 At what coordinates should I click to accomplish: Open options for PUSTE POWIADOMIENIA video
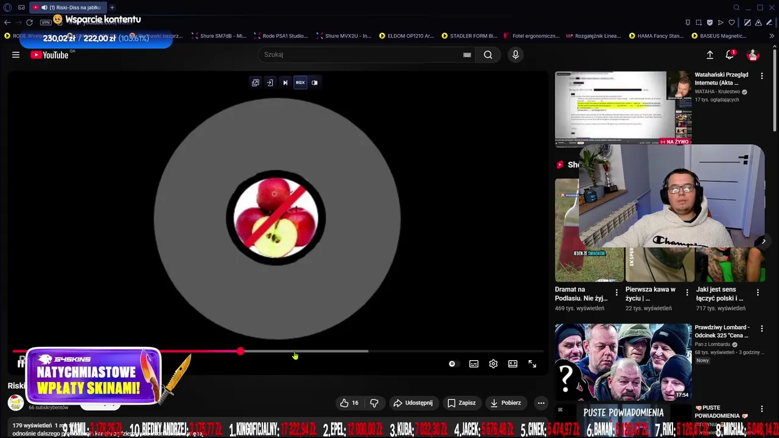[x=761, y=409]
